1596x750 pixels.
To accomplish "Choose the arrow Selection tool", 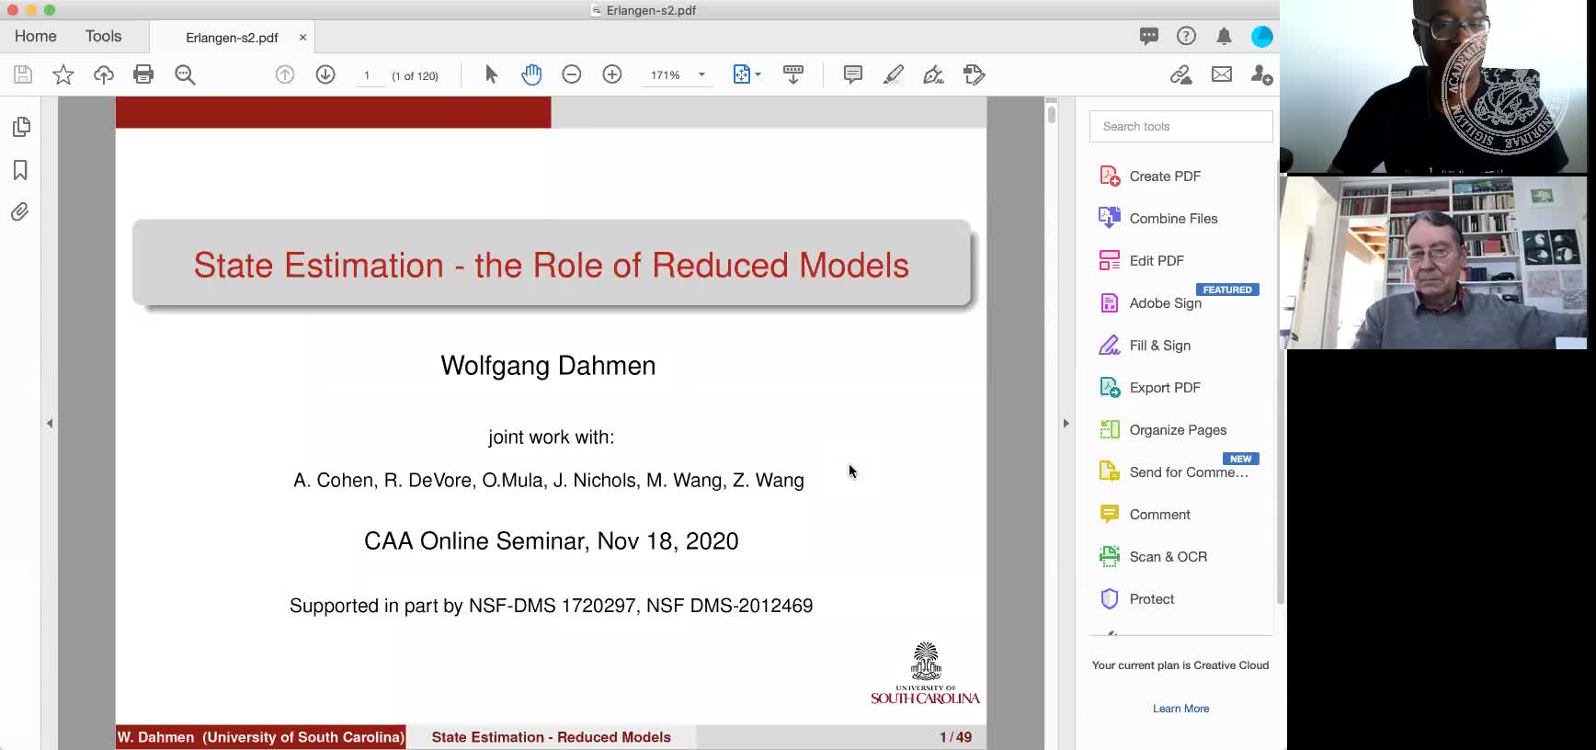I will tap(491, 74).
